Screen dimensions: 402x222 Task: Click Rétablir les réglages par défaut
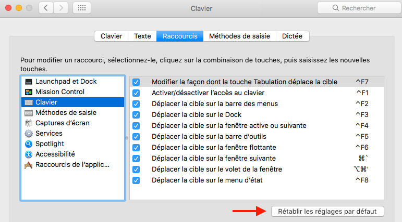coord(327,211)
